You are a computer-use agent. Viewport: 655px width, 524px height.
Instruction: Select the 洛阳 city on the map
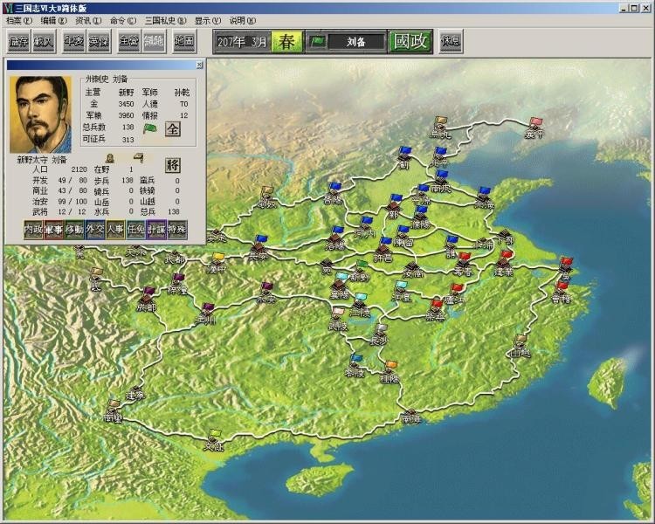pos(335,239)
